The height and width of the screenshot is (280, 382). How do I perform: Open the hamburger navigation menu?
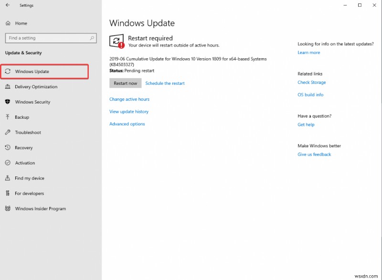point(8,5)
